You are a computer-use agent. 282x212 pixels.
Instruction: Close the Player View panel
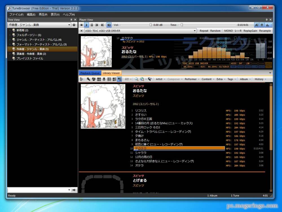pos(270,20)
